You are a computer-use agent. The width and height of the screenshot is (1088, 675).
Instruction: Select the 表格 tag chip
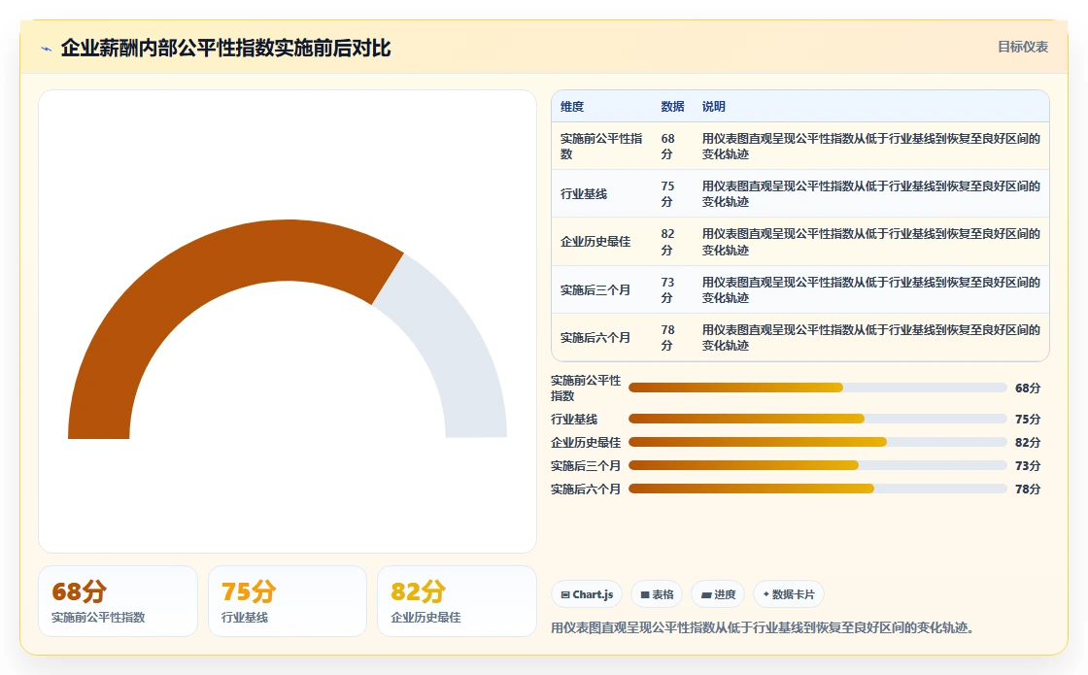pos(657,594)
